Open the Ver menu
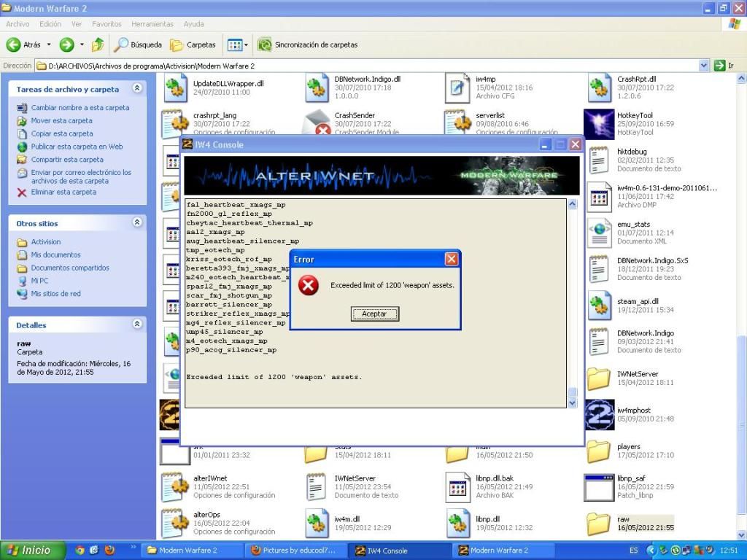 click(x=77, y=24)
